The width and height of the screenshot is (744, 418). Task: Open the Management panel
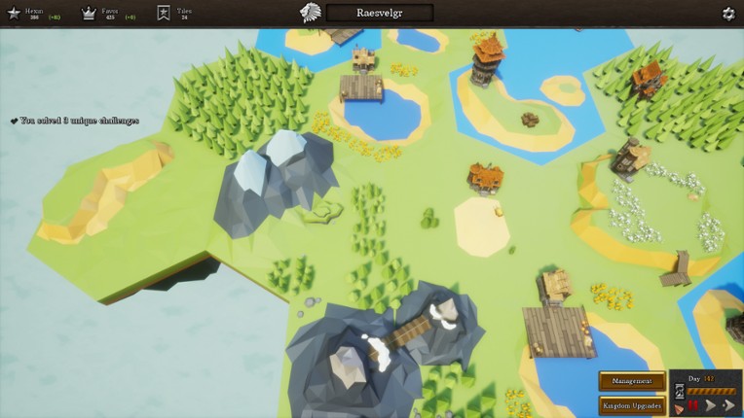coord(632,381)
